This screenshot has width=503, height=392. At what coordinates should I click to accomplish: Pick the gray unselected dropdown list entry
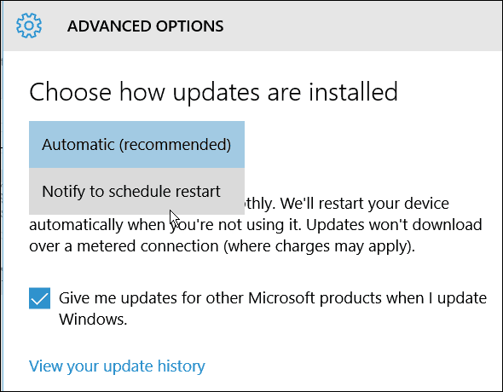(136, 191)
